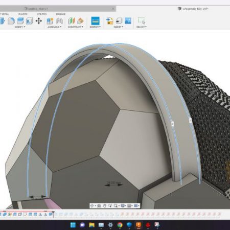This screenshot has width=230, height=230.
Task: Click the timeline history marker
Action: pyautogui.click(x=53, y=214)
